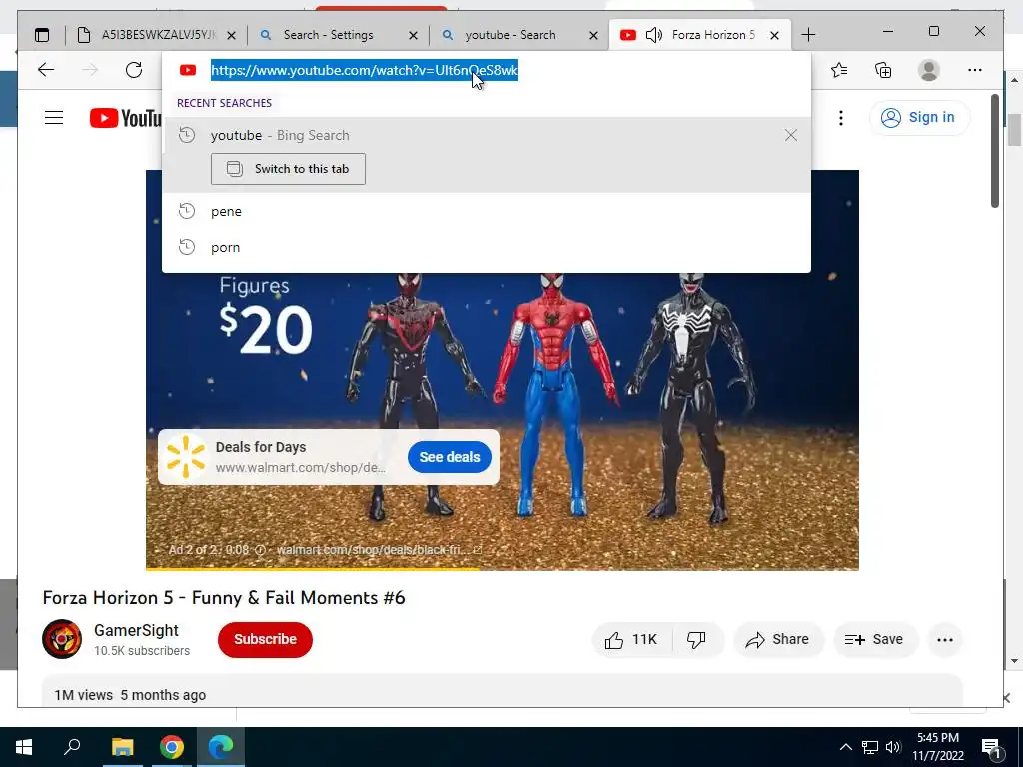Switch to the A5I3BESWKZALVJ5YJK tab
Screen dimensions: 1023x767
(157, 35)
